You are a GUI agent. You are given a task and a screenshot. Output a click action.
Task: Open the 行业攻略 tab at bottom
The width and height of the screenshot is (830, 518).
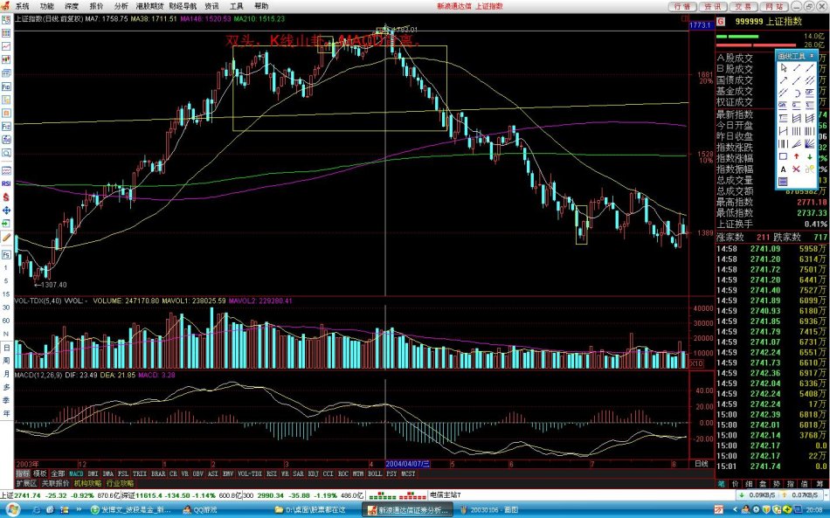pos(121,482)
